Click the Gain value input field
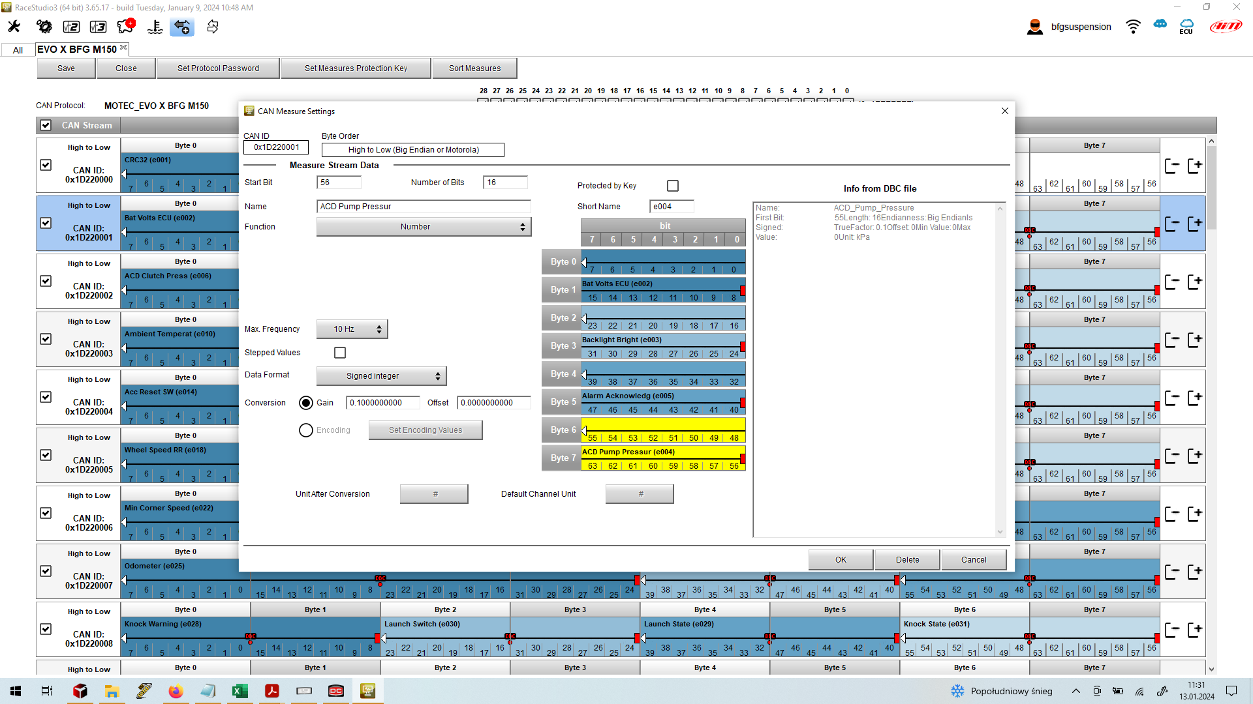 click(382, 403)
